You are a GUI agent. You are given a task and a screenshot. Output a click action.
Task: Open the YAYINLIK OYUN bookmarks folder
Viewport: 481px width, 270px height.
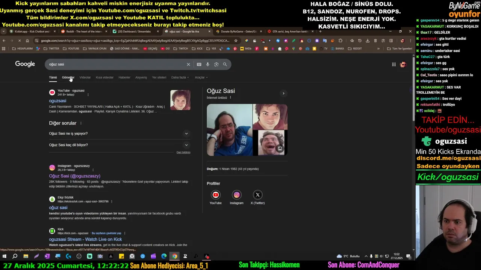(x=95, y=49)
